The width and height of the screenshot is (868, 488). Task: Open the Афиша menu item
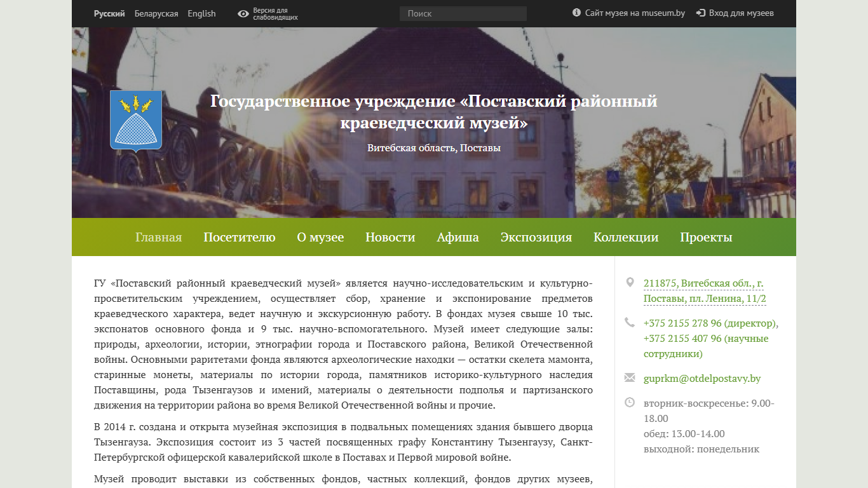coord(458,237)
